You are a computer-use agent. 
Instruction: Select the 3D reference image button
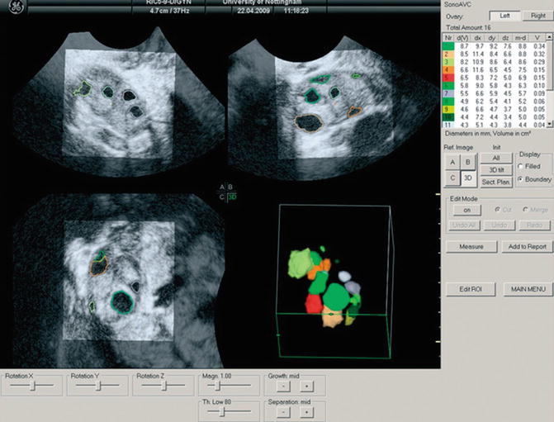point(467,177)
